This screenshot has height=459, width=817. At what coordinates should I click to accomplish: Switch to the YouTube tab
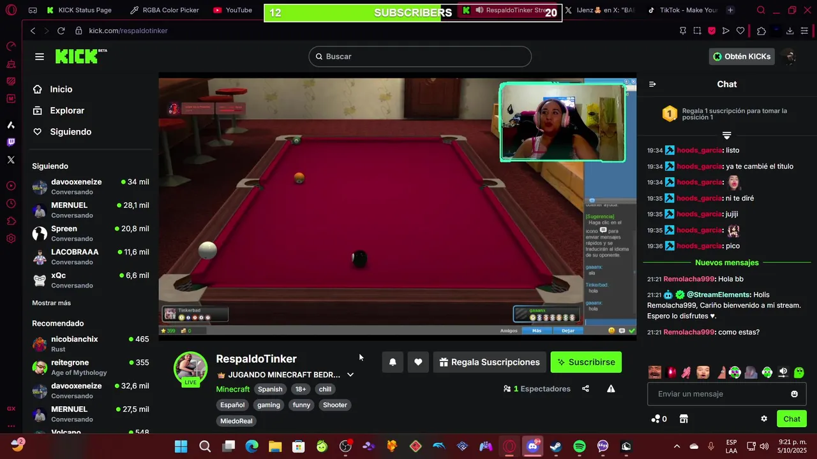pyautogui.click(x=234, y=10)
